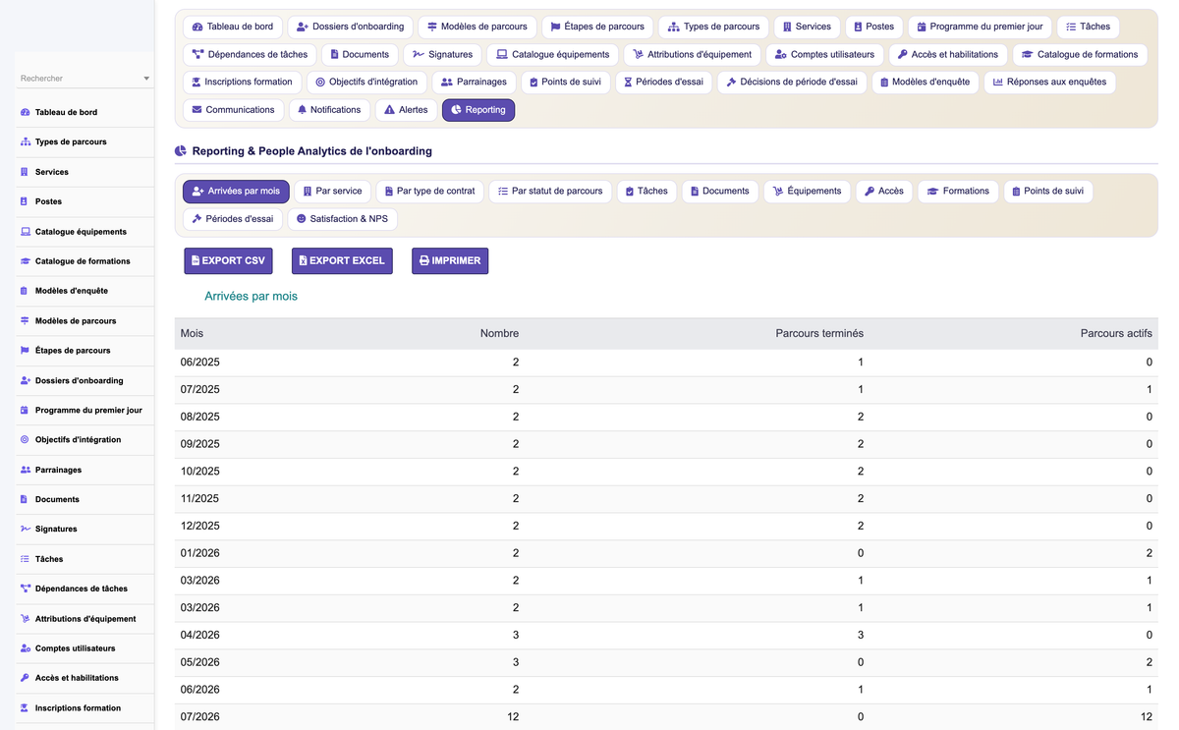Open the Points de suivi report tab

pyautogui.click(x=1048, y=192)
